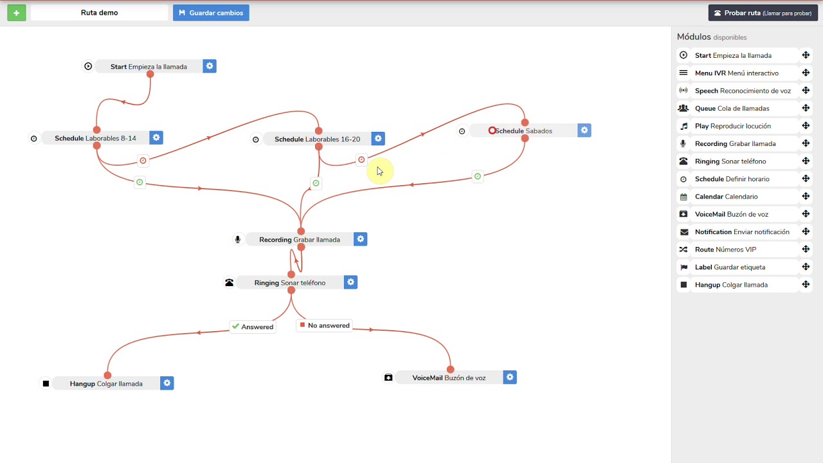Click move handle of Route module row

point(806,250)
